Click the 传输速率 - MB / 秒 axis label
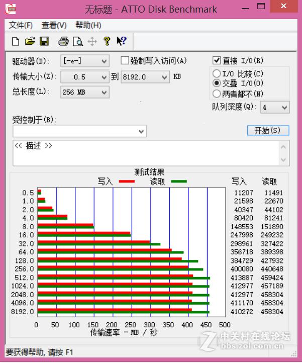This screenshot has width=302, height=363. [124, 332]
